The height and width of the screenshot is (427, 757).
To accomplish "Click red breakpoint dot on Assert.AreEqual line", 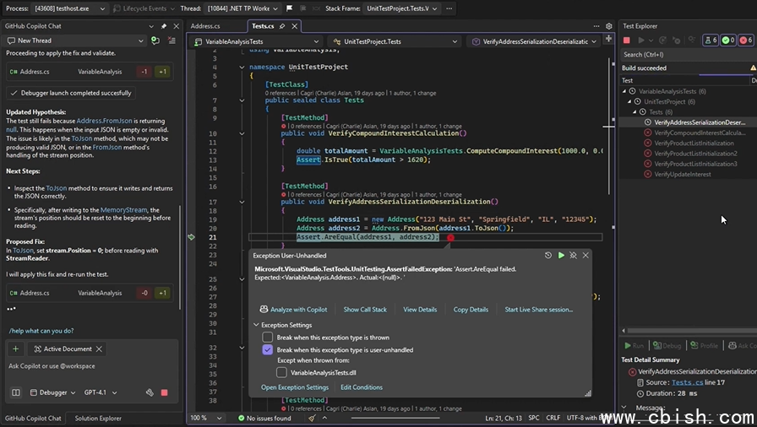I will click(450, 238).
